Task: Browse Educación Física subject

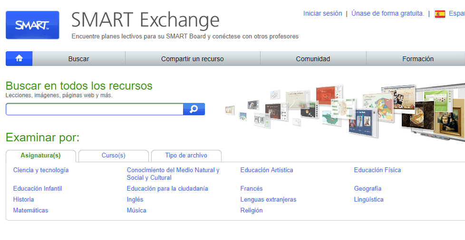Action: (x=377, y=170)
